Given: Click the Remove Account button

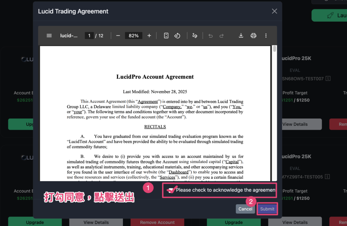Looking at the screenshot, I should tap(157, 222).
